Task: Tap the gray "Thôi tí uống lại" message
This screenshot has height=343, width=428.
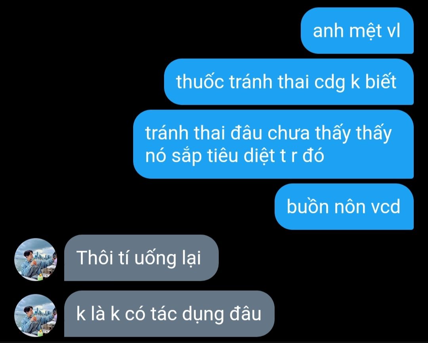Action: 141,257
